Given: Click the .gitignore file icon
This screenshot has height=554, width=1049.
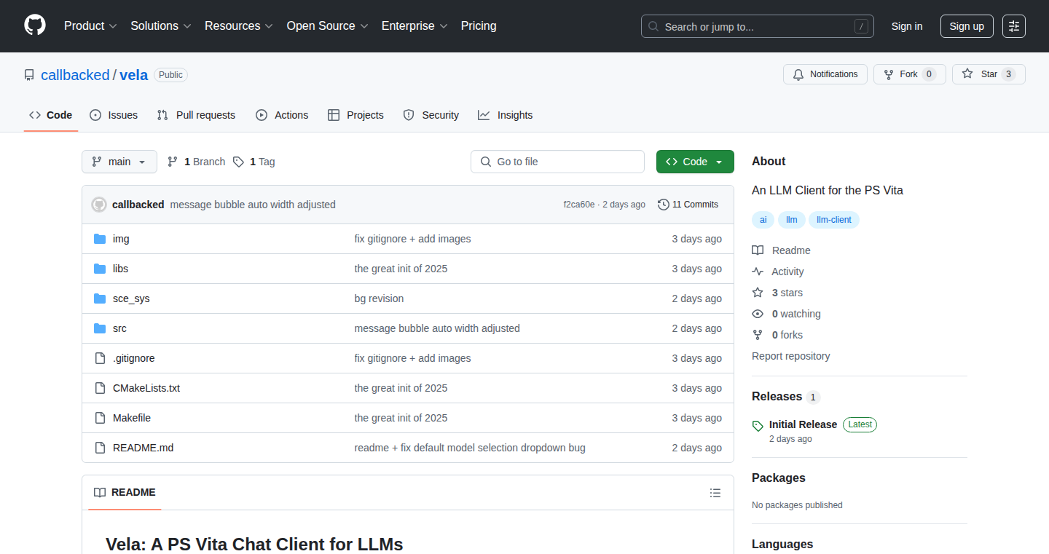Looking at the screenshot, I should (100, 358).
